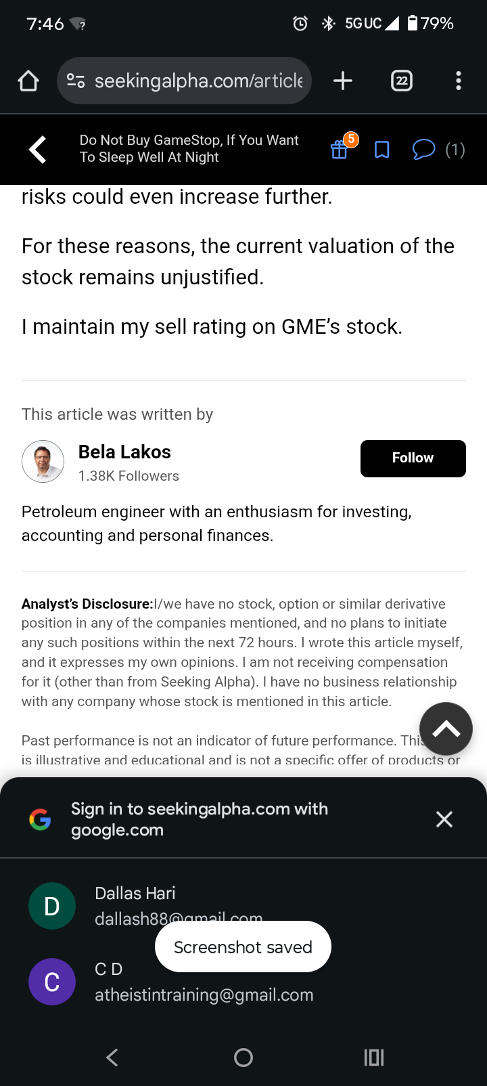The image size is (487, 1086).
Task: Open Chrome's three-dot overflow menu
Action: 459,81
